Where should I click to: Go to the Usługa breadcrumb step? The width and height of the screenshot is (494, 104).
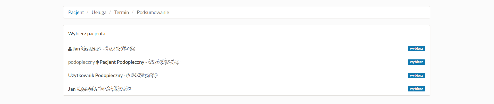coord(99,12)
